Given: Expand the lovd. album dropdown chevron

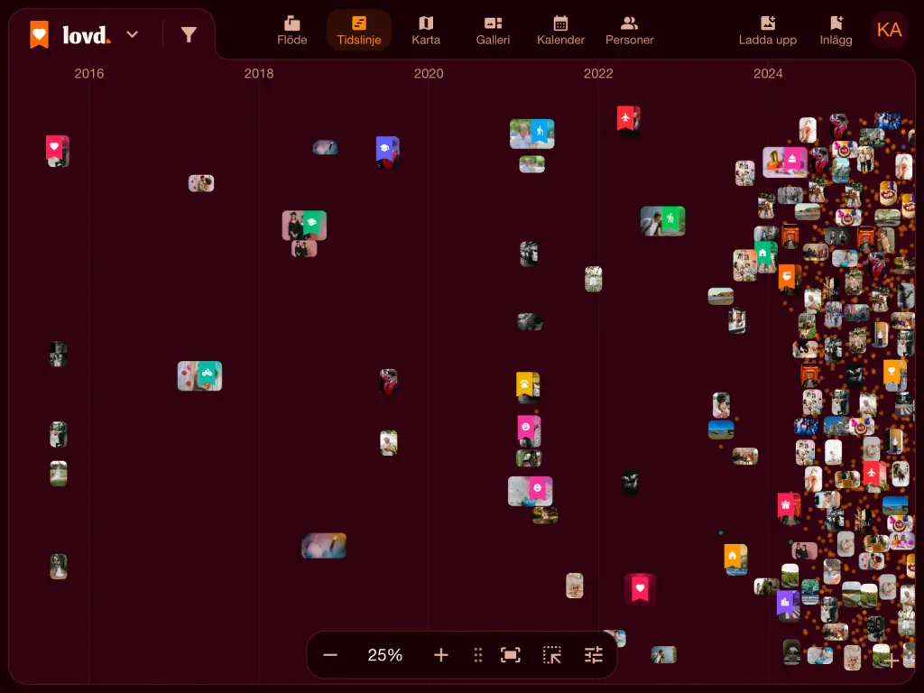Looking at the screenshot, I should 133,35.
